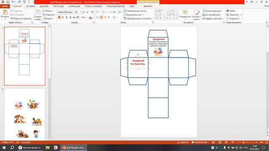Toggle underline formatting (Ч)
Screen dimensions: 269x151
point(66,17)
